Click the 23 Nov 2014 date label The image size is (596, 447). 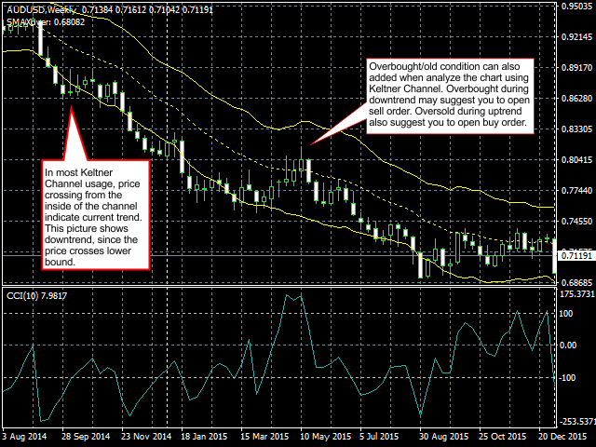(x=146, y=437)
